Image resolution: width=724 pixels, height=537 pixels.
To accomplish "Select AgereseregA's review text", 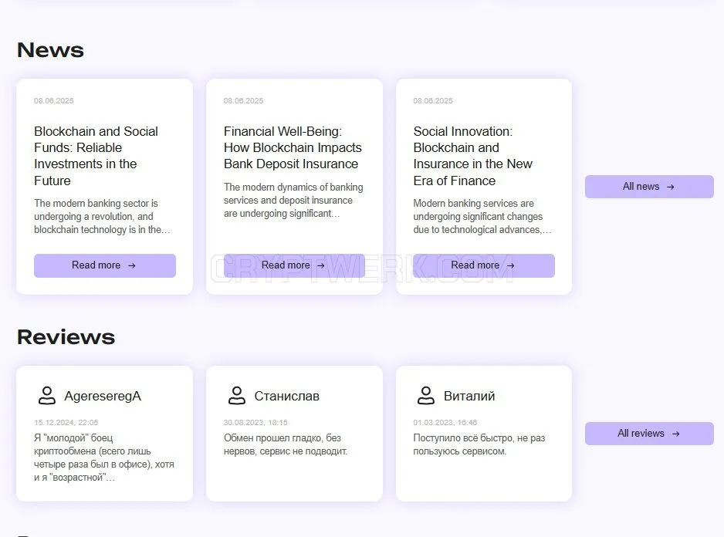I will click(104, 458).
